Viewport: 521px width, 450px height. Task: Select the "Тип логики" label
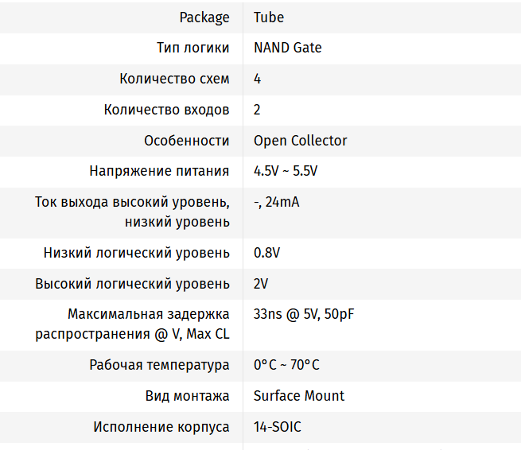(192, 48)
